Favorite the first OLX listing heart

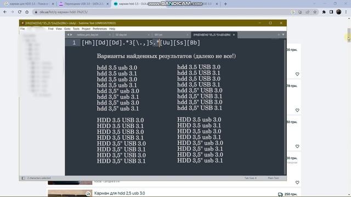297,74
